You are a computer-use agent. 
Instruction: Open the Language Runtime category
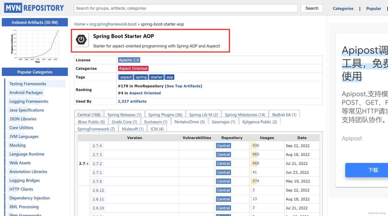(27, 154)
